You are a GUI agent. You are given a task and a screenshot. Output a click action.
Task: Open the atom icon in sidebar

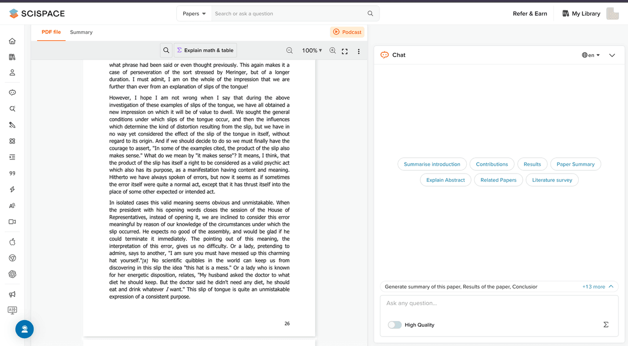pos(12,141)
